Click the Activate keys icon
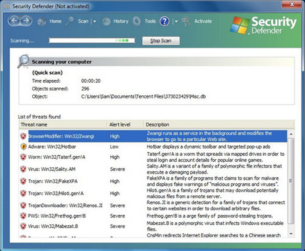The image size is (305, 251). click(x=186, y=21)
